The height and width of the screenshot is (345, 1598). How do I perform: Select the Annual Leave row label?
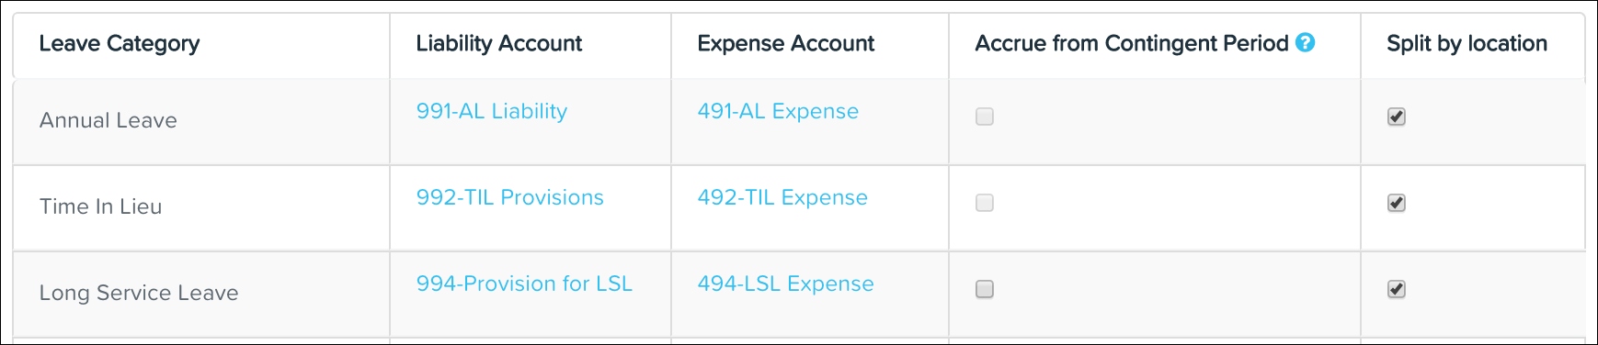[108, 120]
